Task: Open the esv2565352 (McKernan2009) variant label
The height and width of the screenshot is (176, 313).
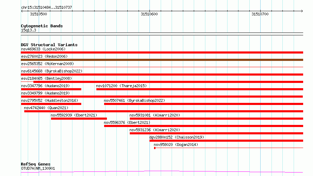Action: pos(47,64)
